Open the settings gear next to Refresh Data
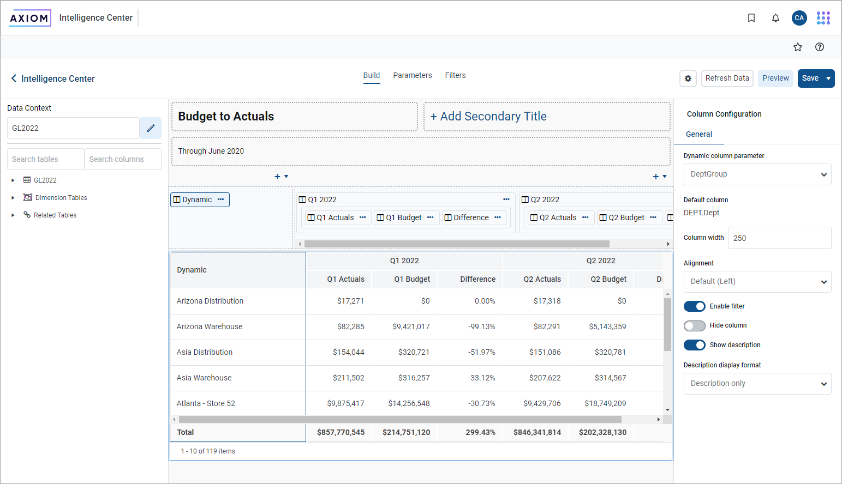Viewport: 842px width, 484px height. (x=688, y=78)
